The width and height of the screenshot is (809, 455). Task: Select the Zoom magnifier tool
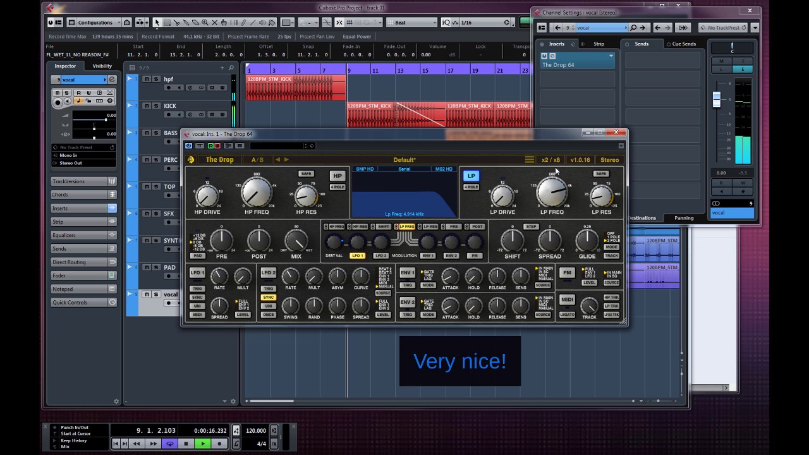[x=205, y=22]
